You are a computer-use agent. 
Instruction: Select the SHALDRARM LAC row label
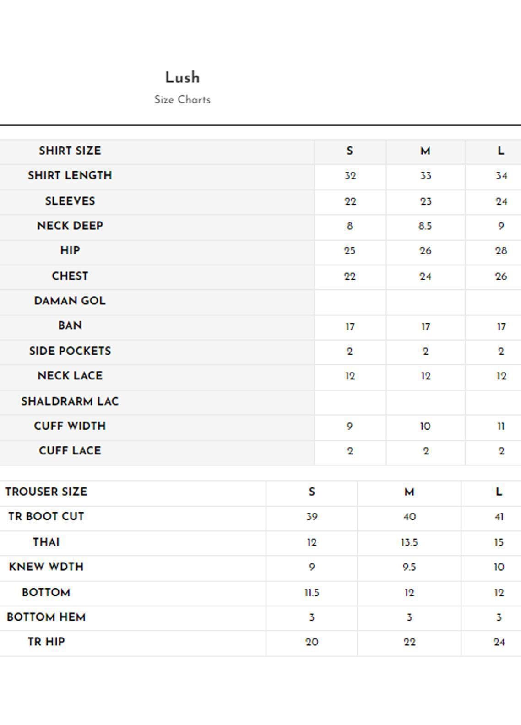70,401
